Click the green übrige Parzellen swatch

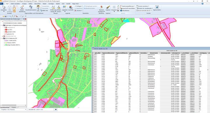point(6,45)
